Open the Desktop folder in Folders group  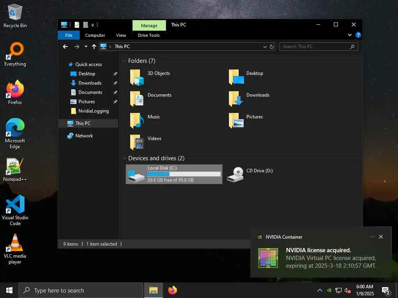point(246,77)
